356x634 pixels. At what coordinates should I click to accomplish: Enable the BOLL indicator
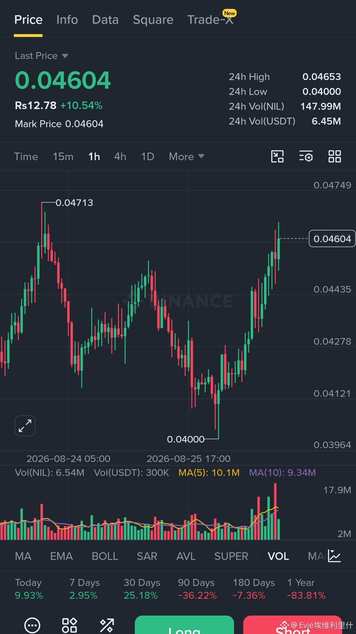pos(105,556)
